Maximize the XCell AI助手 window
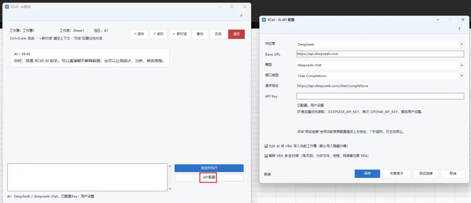471x203 pixels. click(x=232, y=7)
